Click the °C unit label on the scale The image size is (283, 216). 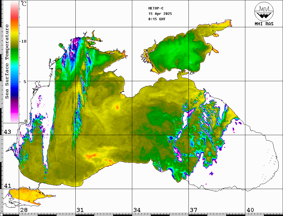coord(24,4)
